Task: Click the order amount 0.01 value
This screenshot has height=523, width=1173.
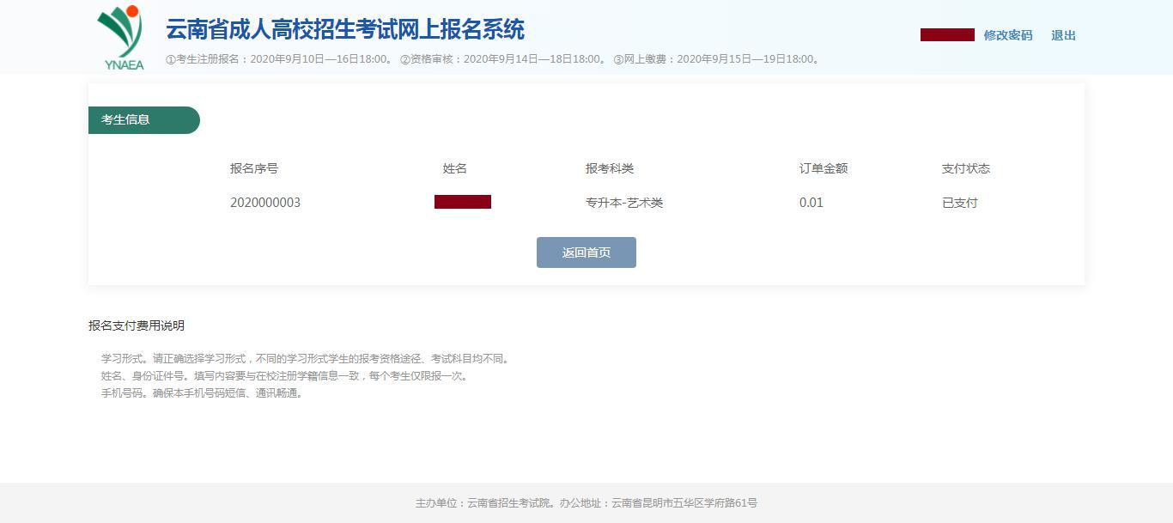Action: click(x=811, y=203)
